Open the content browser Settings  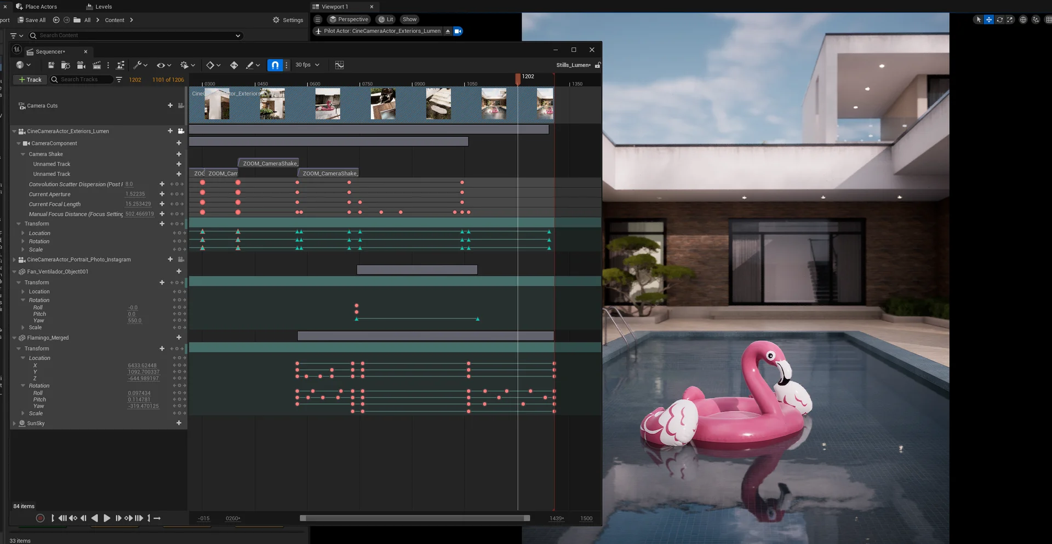pos(288,20)
